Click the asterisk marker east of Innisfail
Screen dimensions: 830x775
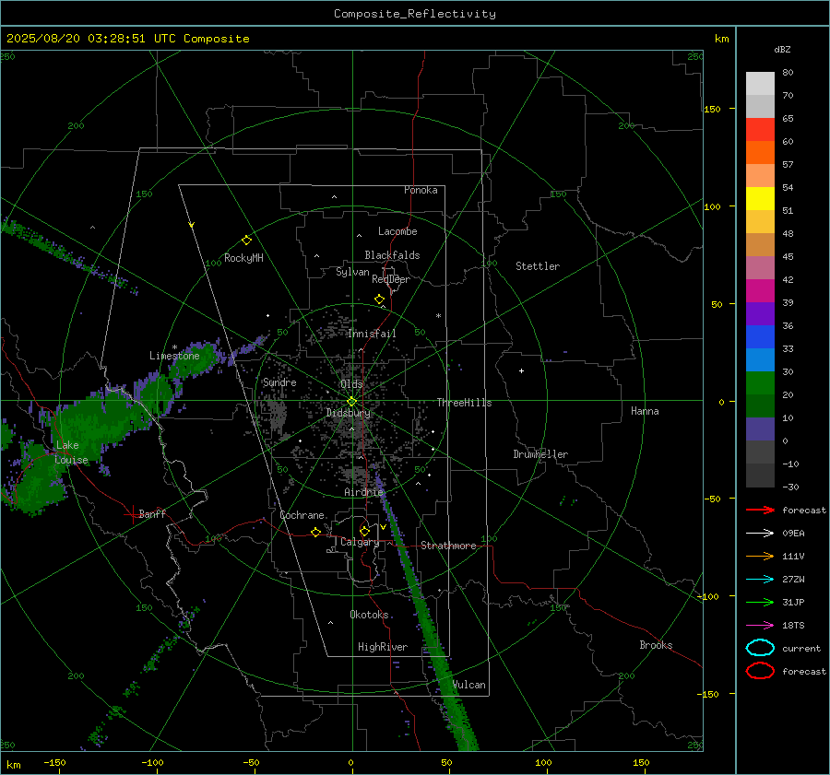[438, 316]
